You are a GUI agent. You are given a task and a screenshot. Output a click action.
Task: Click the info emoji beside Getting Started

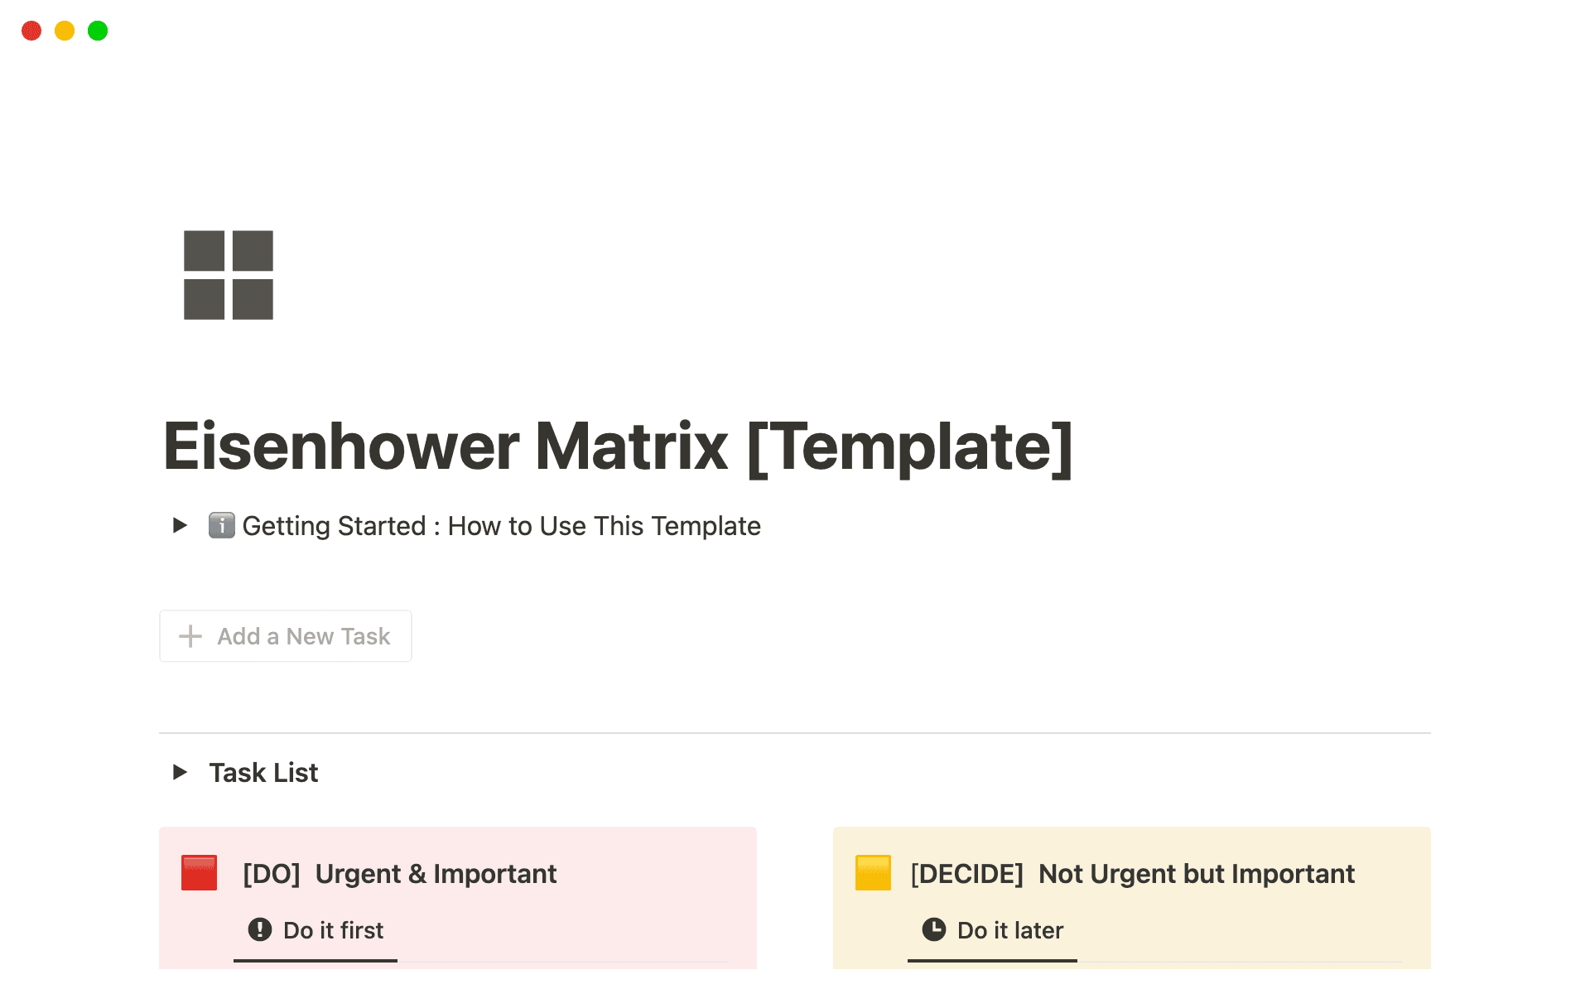coord(220,525)
